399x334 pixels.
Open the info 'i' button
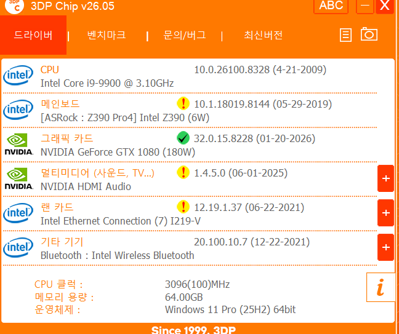(381, 287)
